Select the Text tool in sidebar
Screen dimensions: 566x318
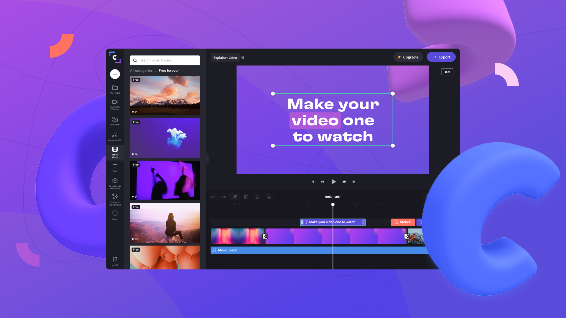click(x=115, y=167)
